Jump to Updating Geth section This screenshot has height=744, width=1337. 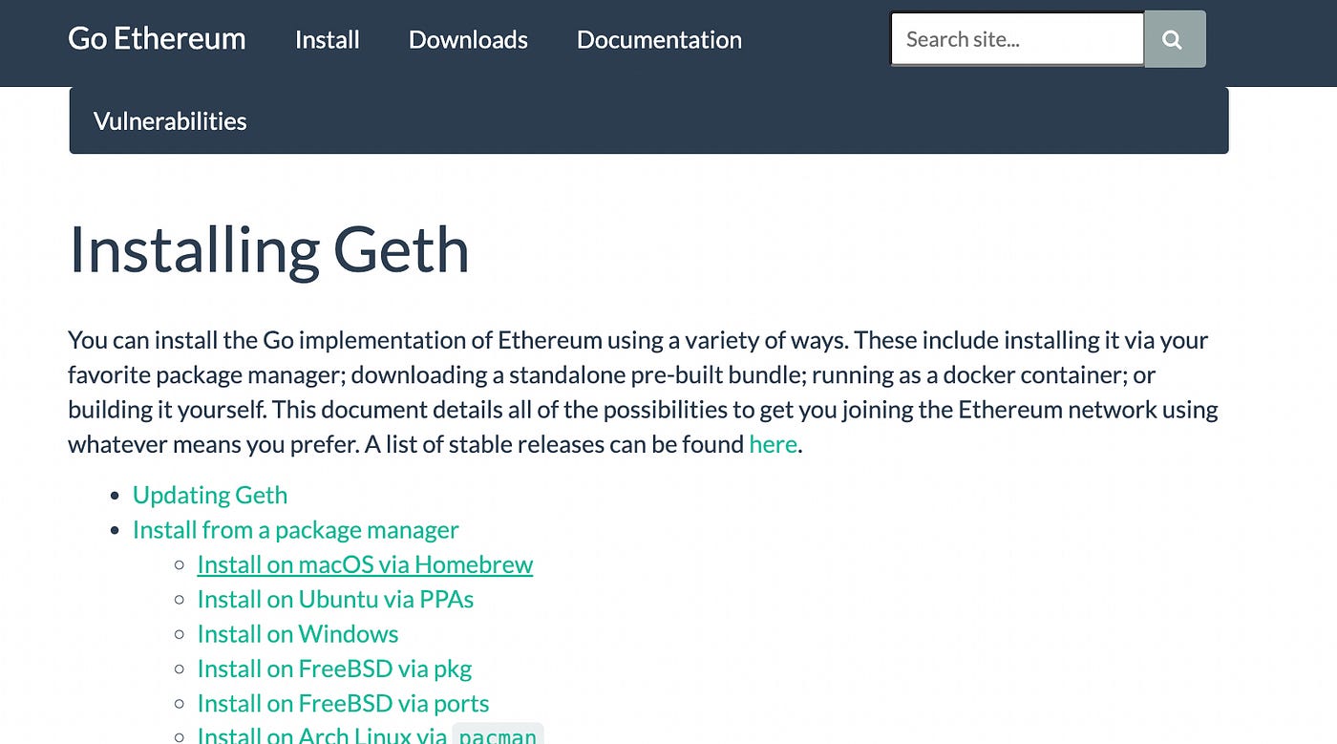coord(210,495)
